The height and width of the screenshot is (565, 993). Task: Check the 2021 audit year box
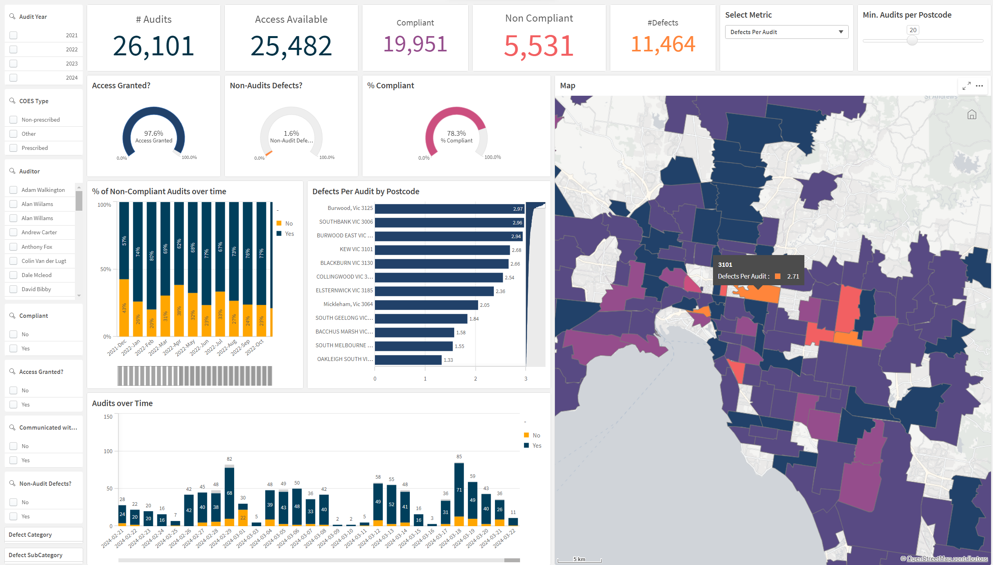click(x=13, y=35)
